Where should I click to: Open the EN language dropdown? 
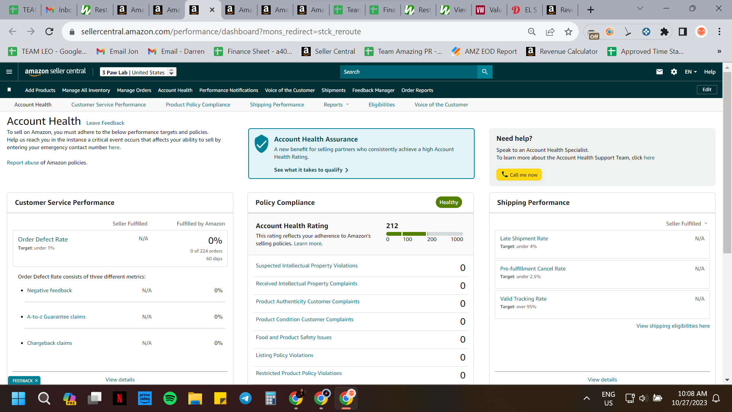(x=690, y=72)
